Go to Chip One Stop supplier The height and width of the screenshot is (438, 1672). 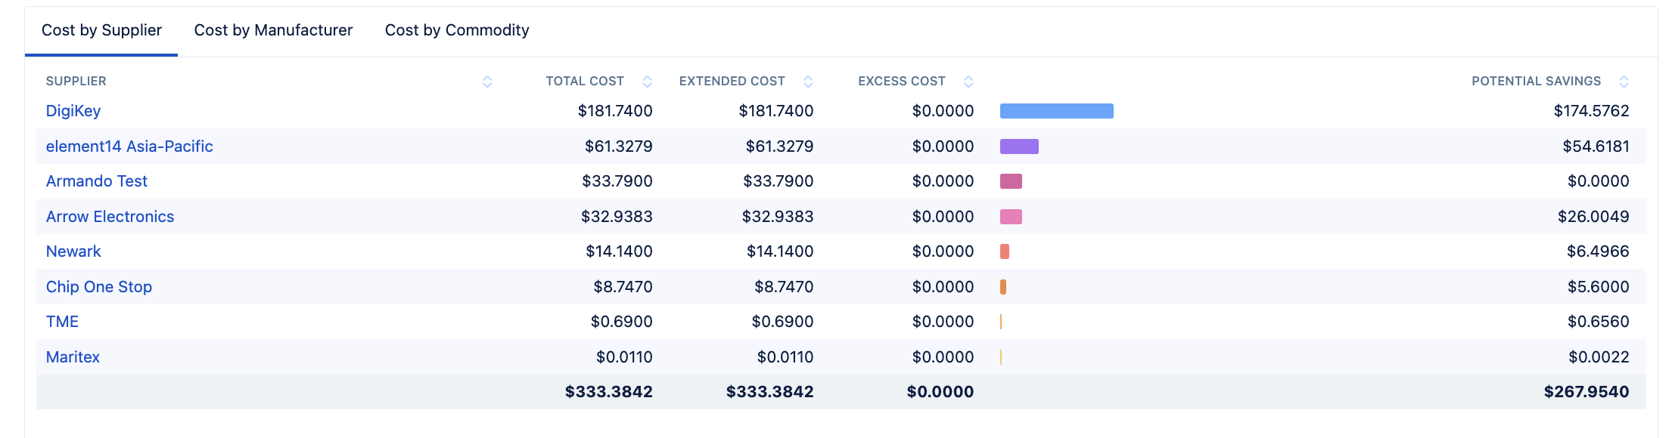pos(99,287)
